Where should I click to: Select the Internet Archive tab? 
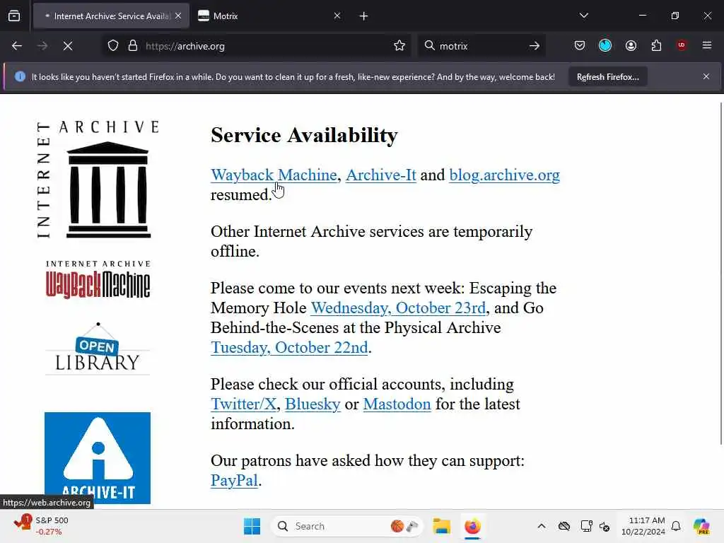pyautogui.click(x=111, y=16)
